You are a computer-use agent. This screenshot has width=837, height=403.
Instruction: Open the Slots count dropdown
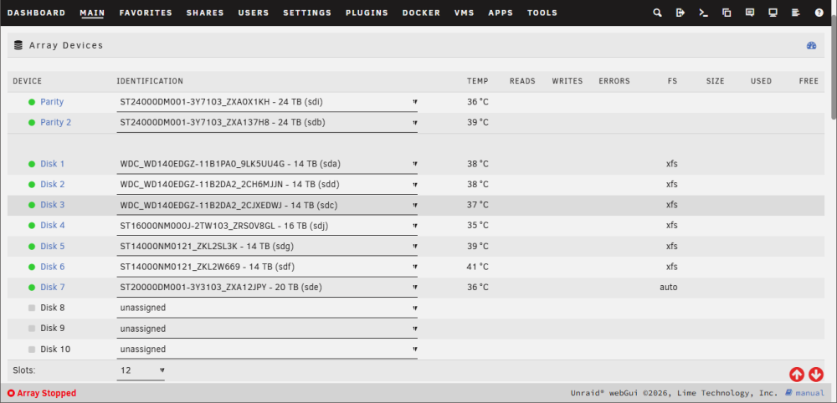(141, 370)
